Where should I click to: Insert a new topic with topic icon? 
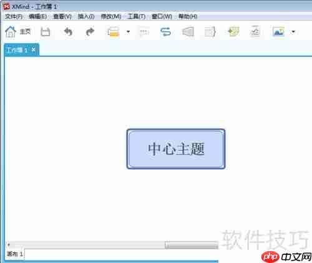[x=114, y=32]
